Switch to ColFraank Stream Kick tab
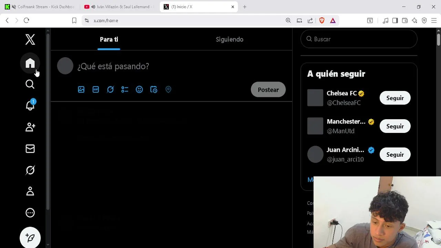Image resolution: width=441 pixels, height=248 pixels. [40, 7]
